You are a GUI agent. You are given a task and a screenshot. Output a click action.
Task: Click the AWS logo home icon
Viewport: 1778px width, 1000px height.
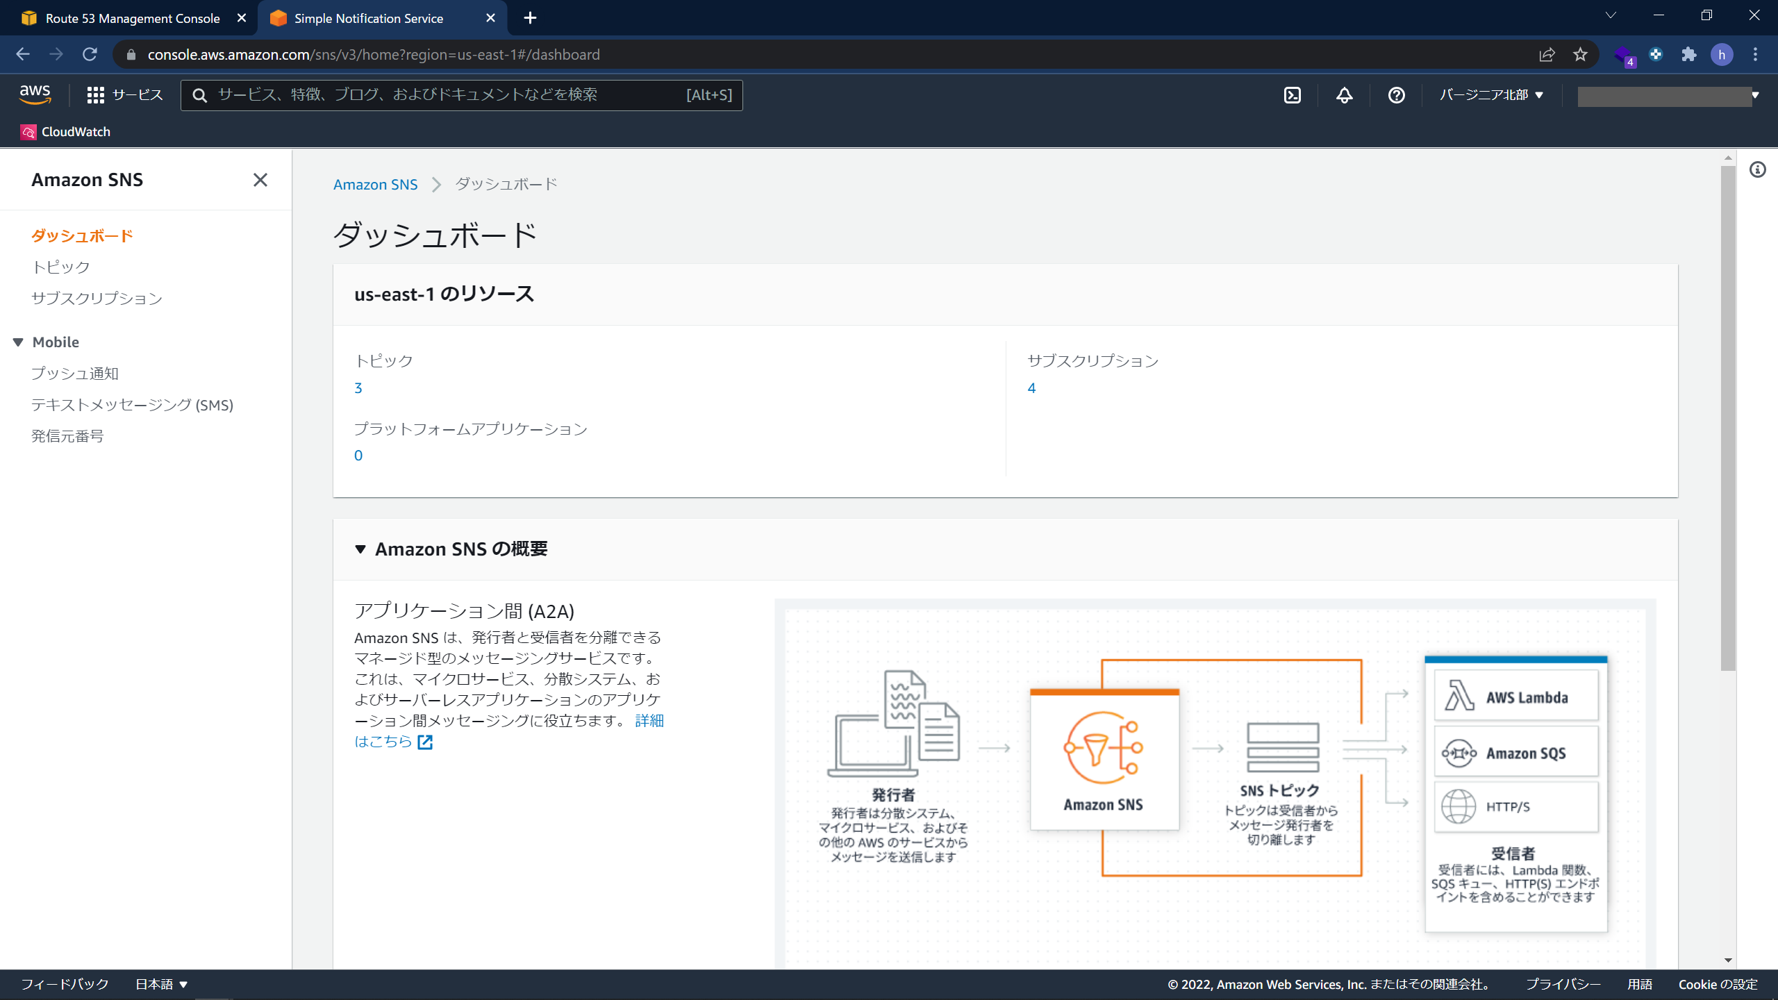point(35,94)
